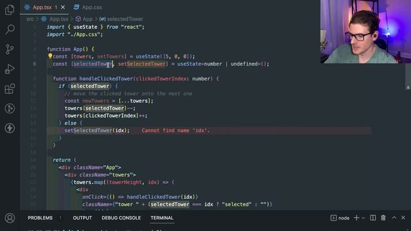Screen dimensions: 411x231
Task: Click the webcam video overlay
Action: [x=365, y=31]
